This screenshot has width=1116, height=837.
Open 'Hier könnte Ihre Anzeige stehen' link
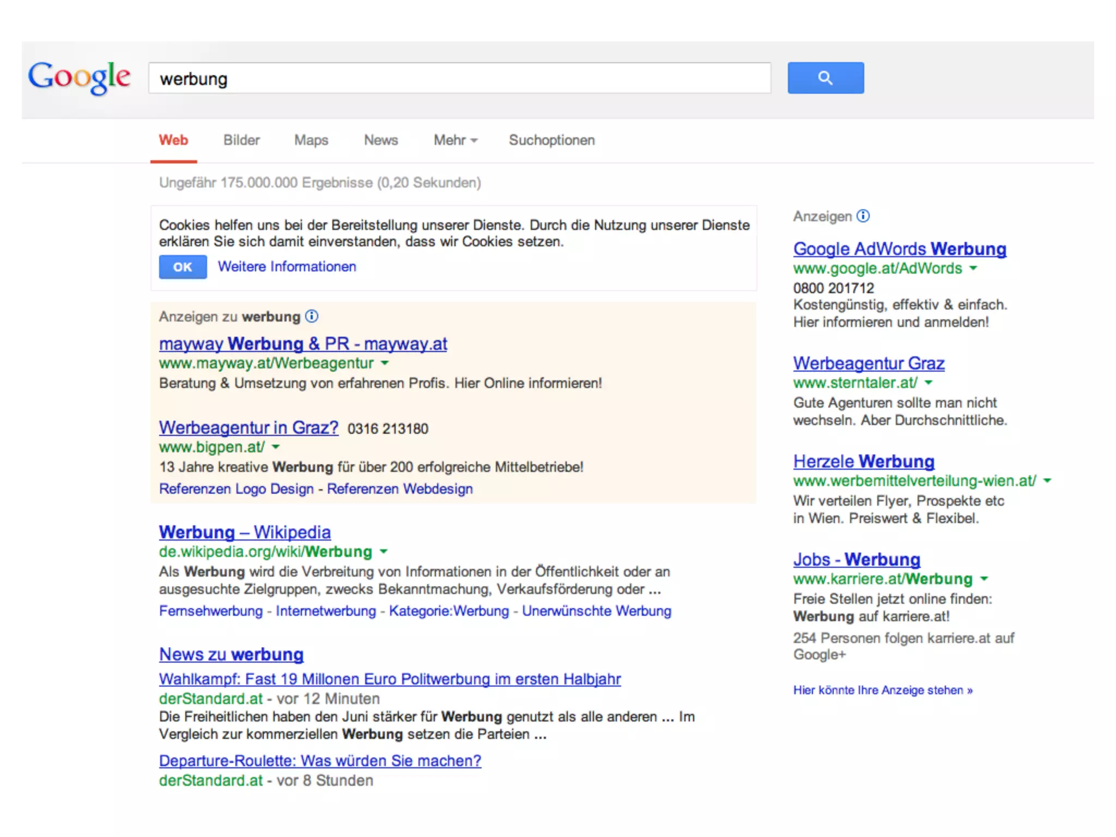[882, 690]
